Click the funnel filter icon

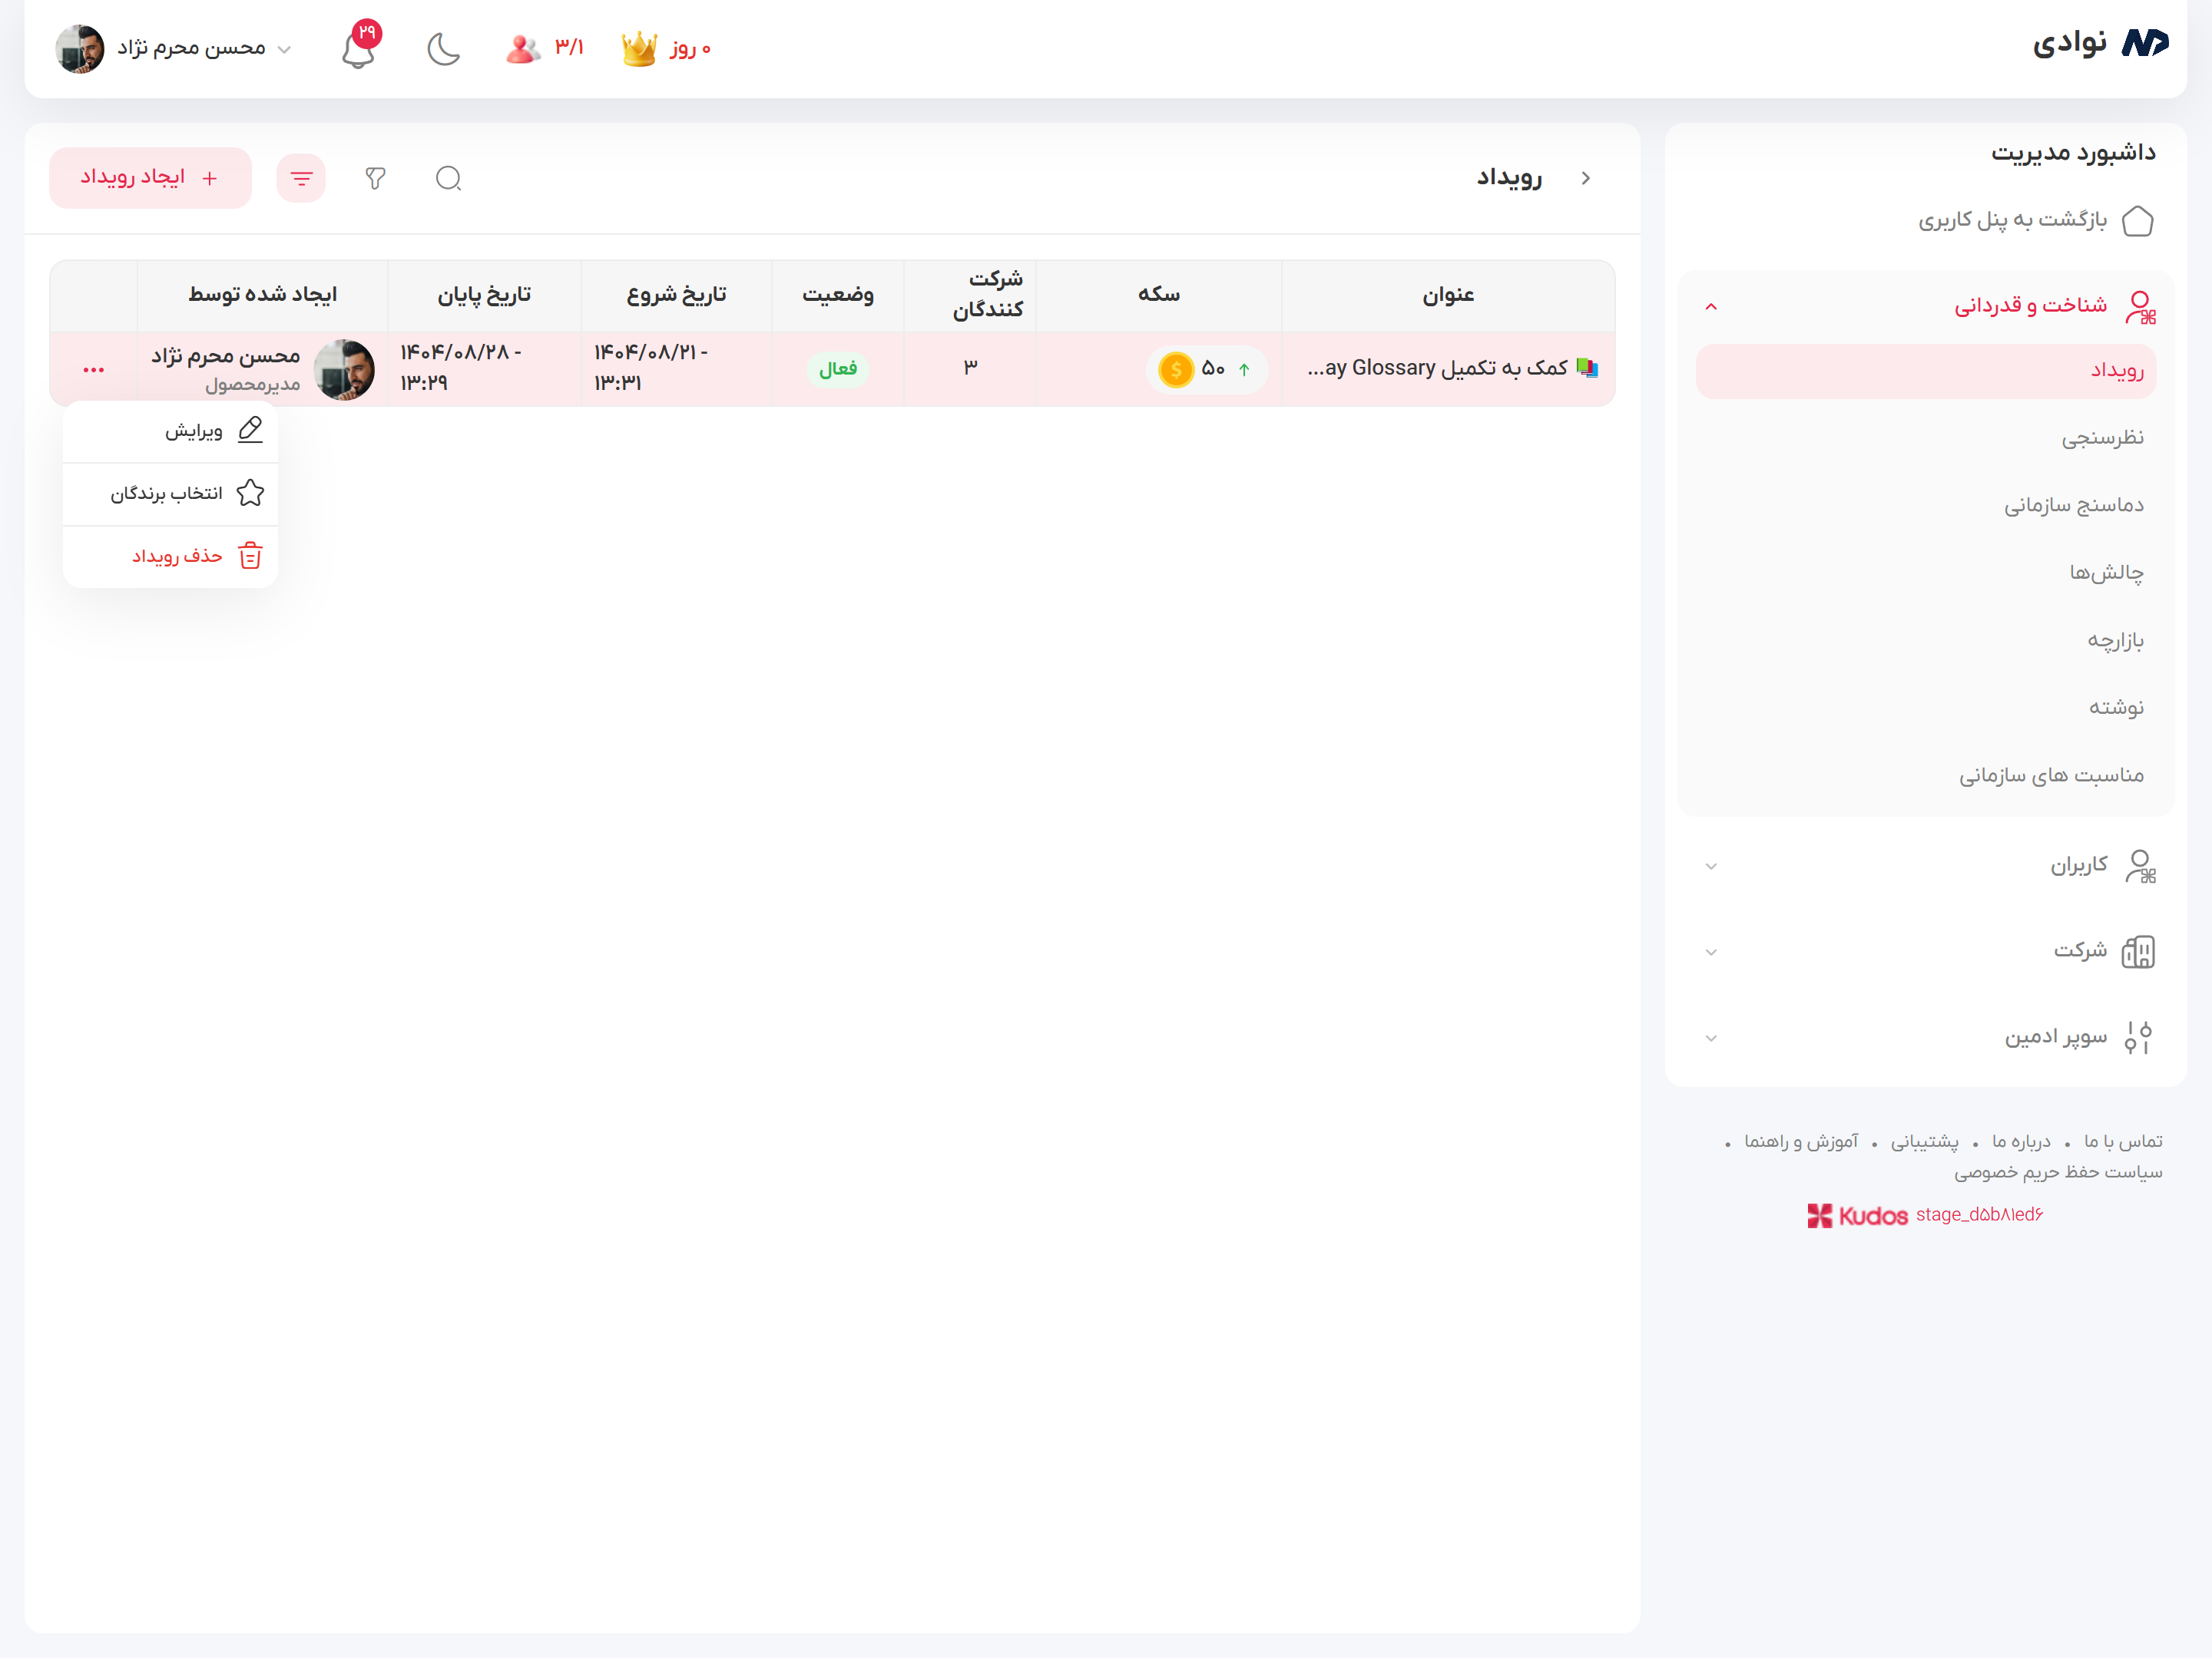tap(375, 179)
